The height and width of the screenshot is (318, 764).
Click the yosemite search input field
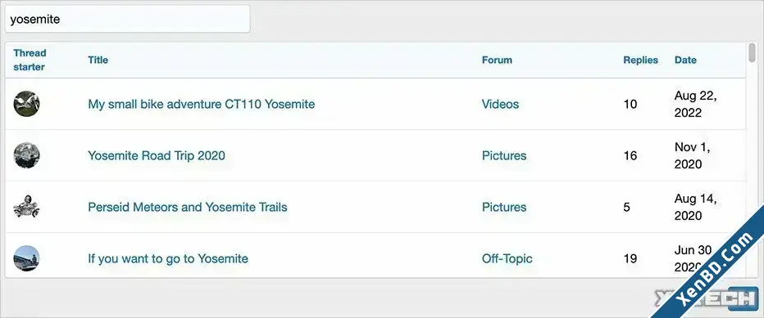127,19
